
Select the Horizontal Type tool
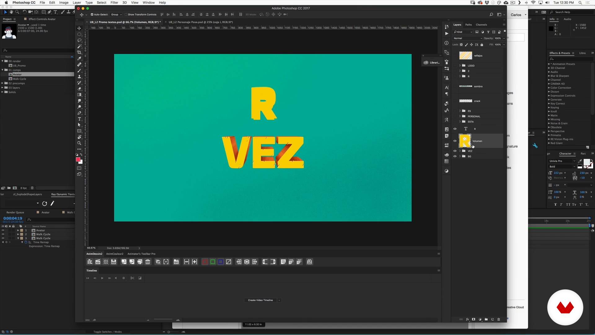(x=79, y=119)
